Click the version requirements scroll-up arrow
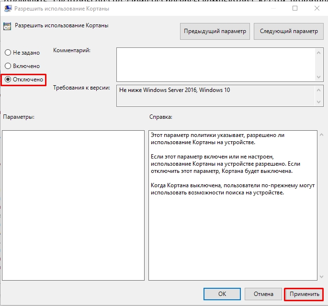Viewport: 328px width, 306px height. click(318, 90)
